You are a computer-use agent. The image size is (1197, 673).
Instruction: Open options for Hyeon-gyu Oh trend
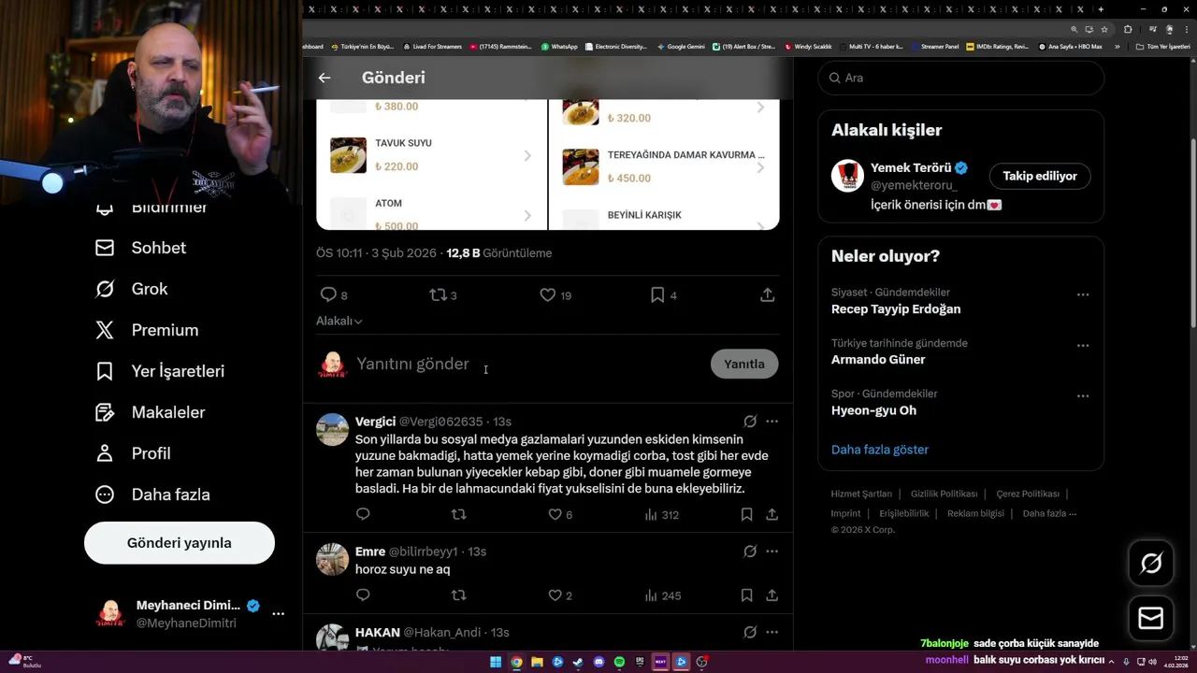tap(1083, 395)
